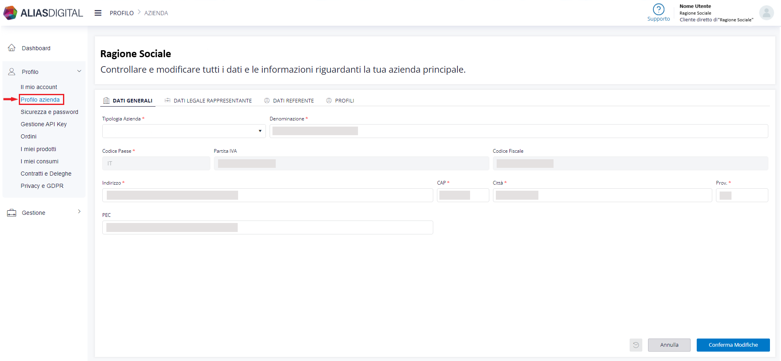Open I miei prodotti
The width and height of the screenshot is (781, 361).
point(38,149)
